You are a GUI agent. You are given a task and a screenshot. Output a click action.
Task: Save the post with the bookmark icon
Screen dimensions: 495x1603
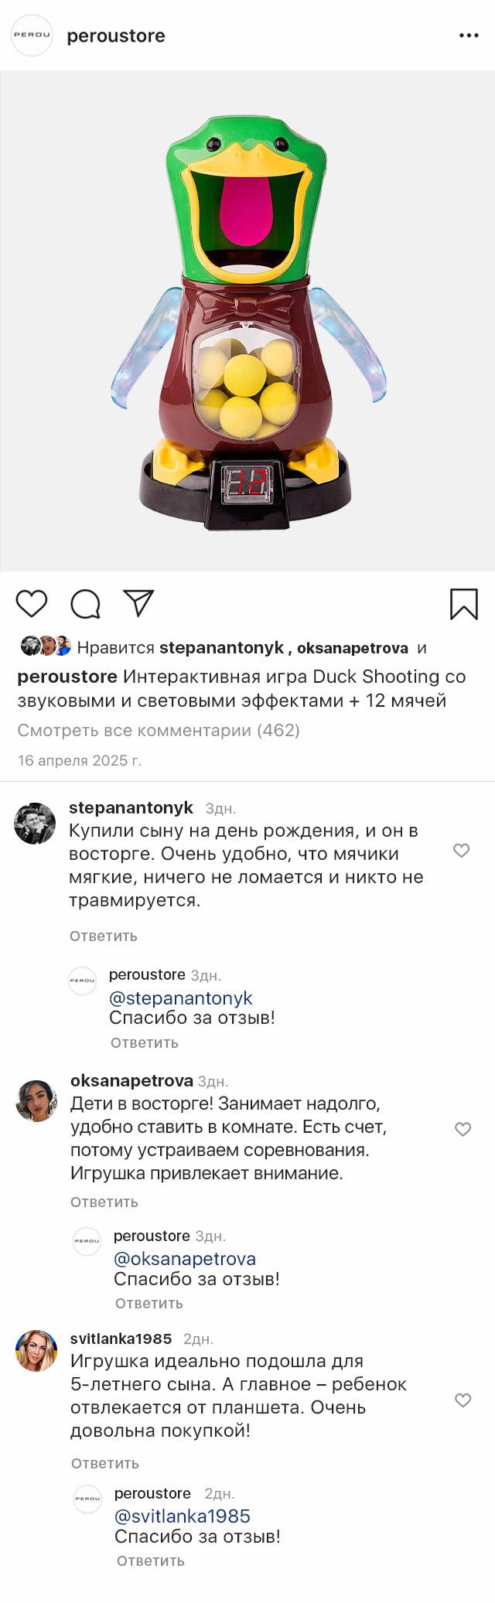463,604
